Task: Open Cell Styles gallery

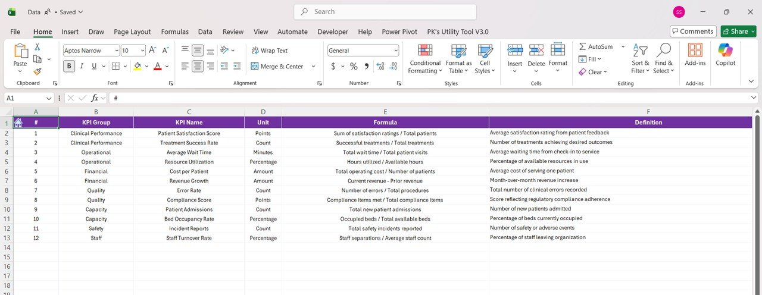Action: [485, 58]
